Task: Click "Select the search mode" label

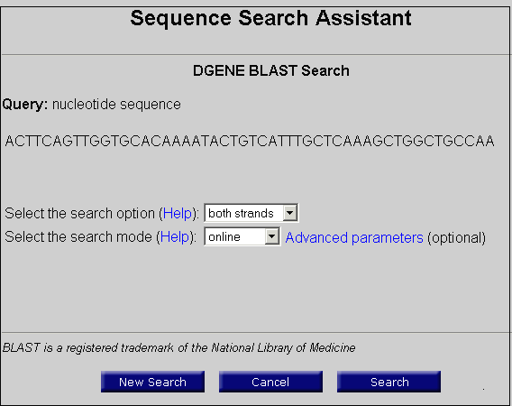Action: 78,237
